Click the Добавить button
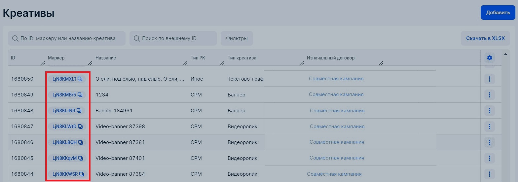 (498, 13)
